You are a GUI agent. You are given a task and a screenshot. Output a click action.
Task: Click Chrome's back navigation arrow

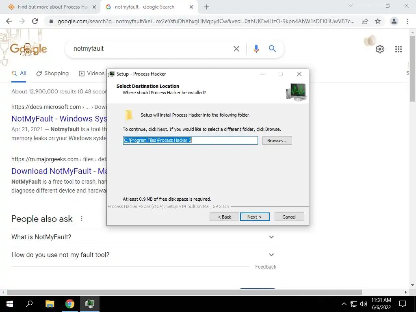pyautogui.click(x=9, y=21)
